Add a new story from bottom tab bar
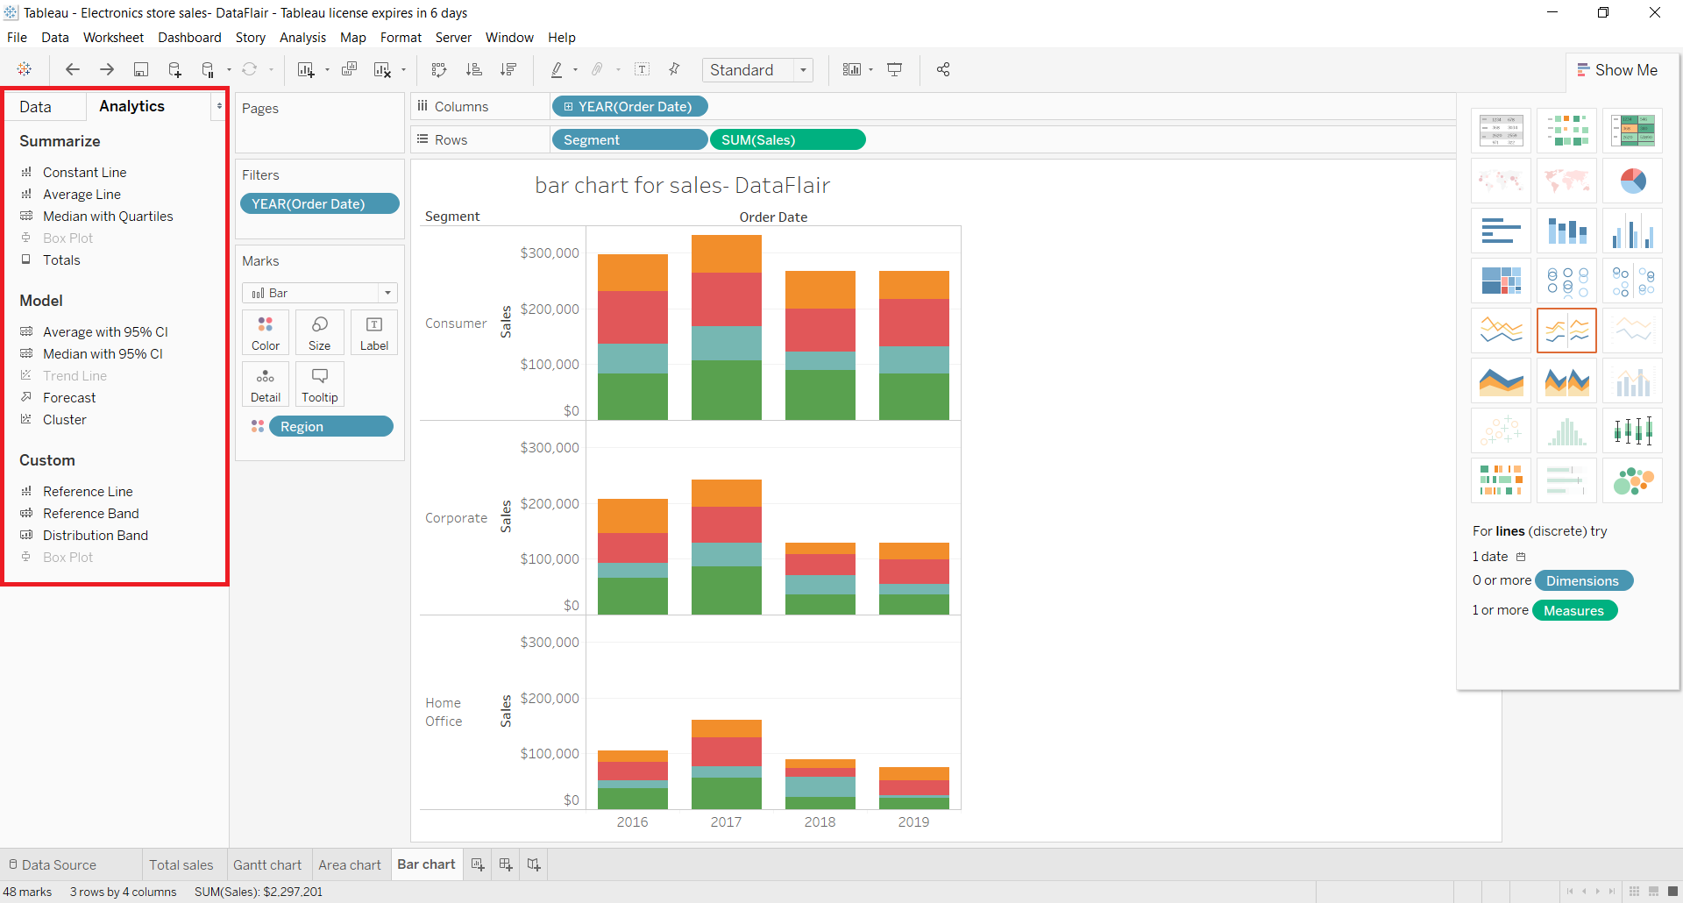1683x903 pixels. 534,864
